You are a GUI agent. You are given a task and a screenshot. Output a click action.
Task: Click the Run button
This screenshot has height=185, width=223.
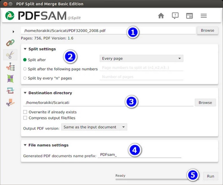[211, 176]
